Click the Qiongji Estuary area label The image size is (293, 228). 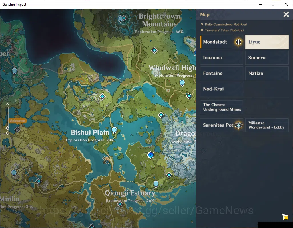point(130,193)
